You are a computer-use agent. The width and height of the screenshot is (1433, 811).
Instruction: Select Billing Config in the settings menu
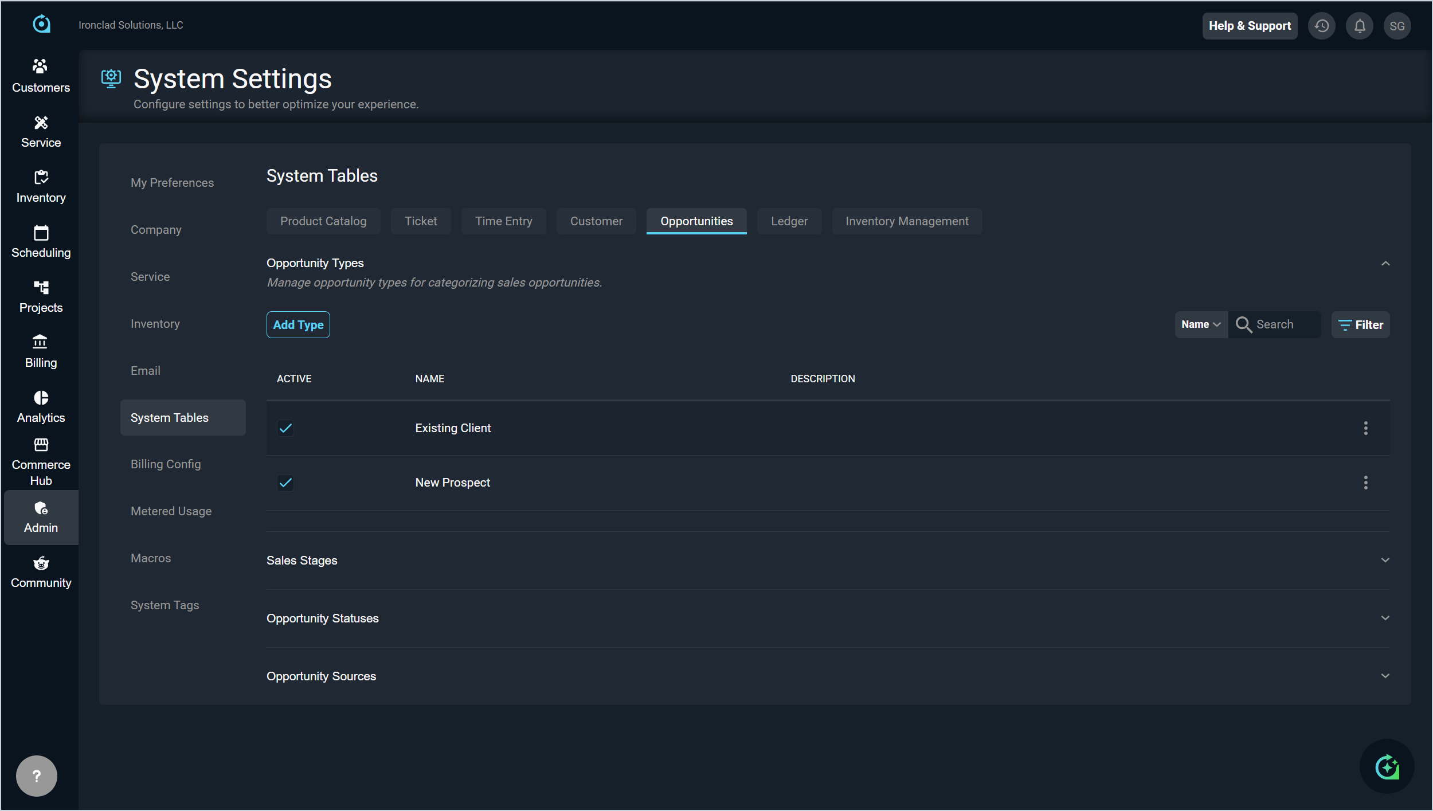(x=166, y=464)
